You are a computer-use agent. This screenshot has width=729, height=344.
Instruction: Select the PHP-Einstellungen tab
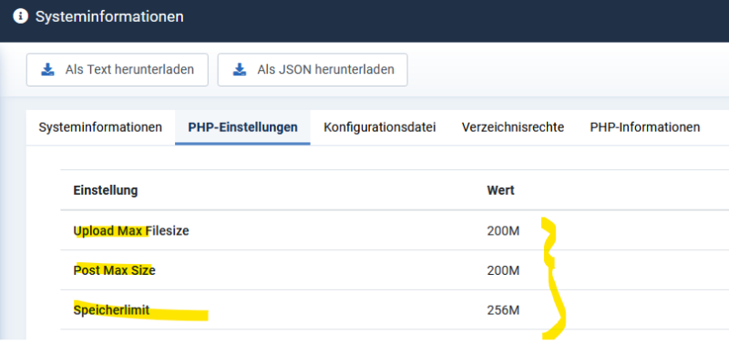click(x=242, y=127)
